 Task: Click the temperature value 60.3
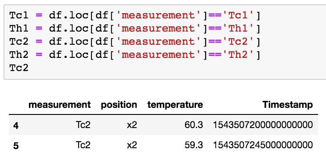(194, 125)
